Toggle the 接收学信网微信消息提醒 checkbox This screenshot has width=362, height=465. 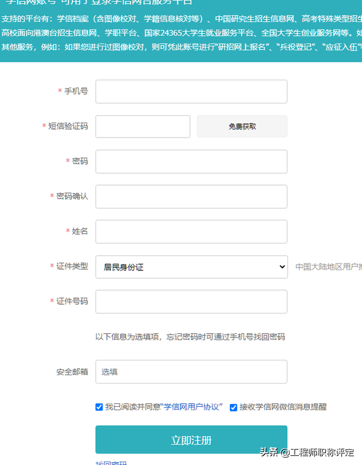pos(234,407)
